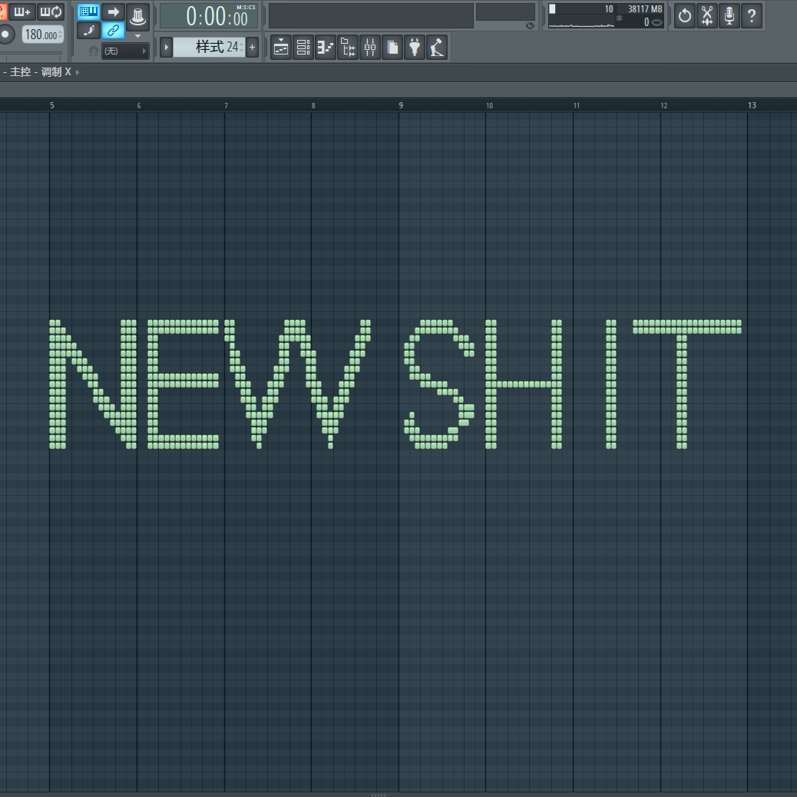Open undo history circular arrow icon
This screenshot has height=797, width=797.
(684, 15)
